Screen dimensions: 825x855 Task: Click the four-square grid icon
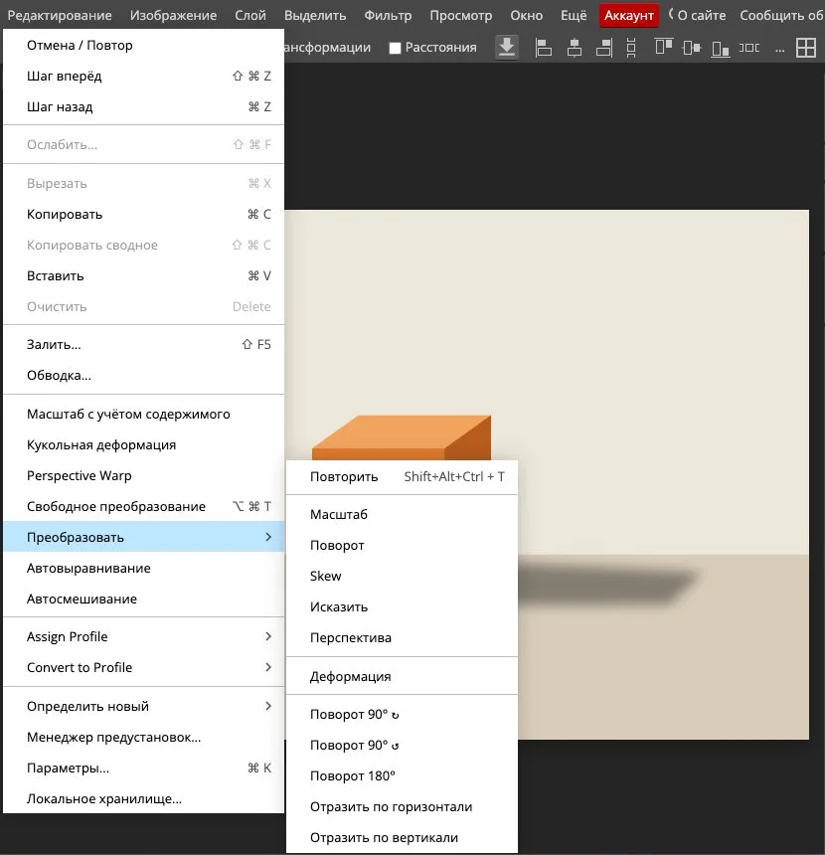click(x=806, y=48)
